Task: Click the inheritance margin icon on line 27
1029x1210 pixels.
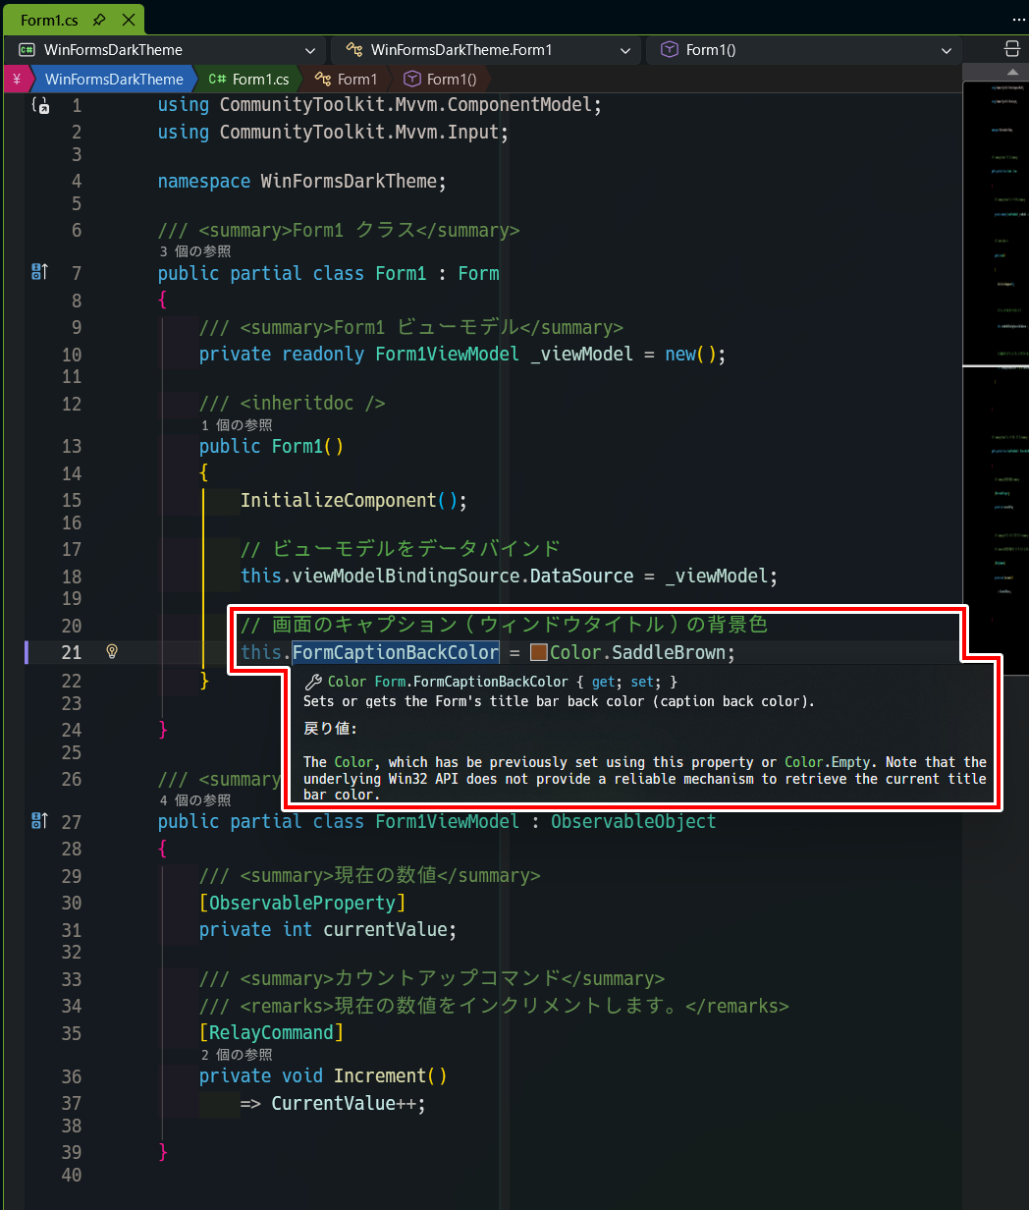Action: coord(39,821)
